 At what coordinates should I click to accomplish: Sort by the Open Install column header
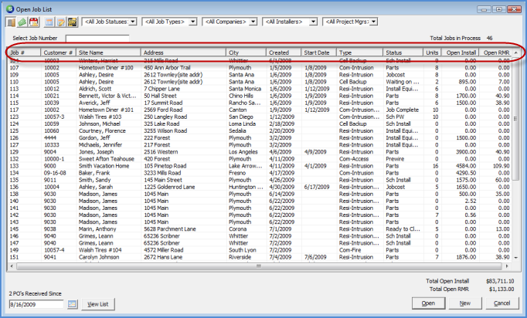point(461,52)
